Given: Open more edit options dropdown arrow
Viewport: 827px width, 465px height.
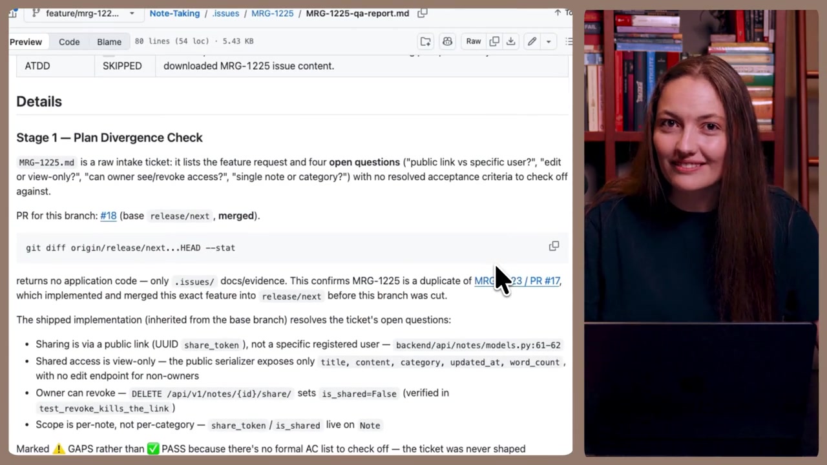Looking at the screenshot, I should 548,41.
